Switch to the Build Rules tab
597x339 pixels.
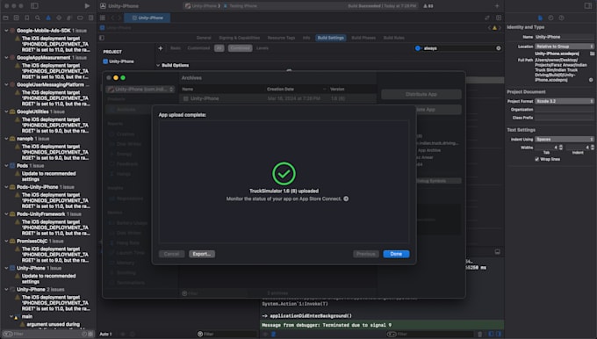point(393,38)
